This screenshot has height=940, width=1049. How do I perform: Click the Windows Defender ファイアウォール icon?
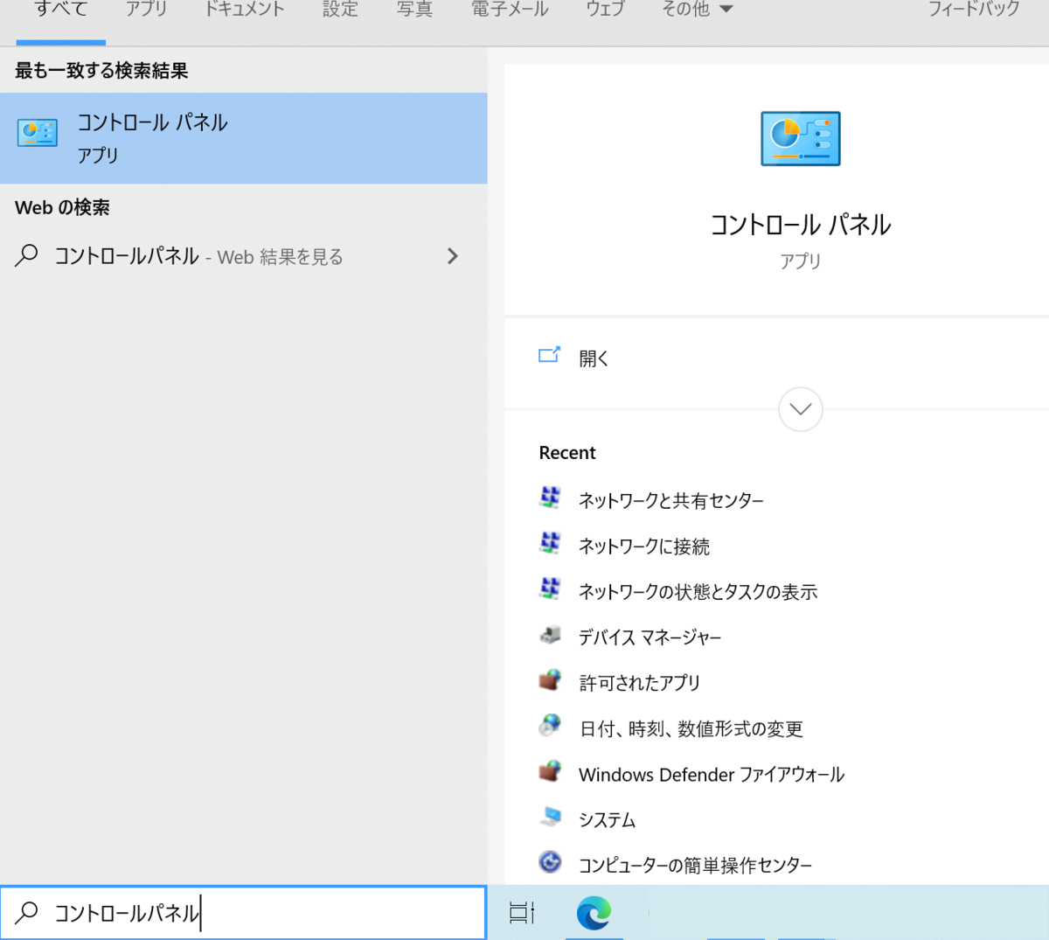pos(550,771)
